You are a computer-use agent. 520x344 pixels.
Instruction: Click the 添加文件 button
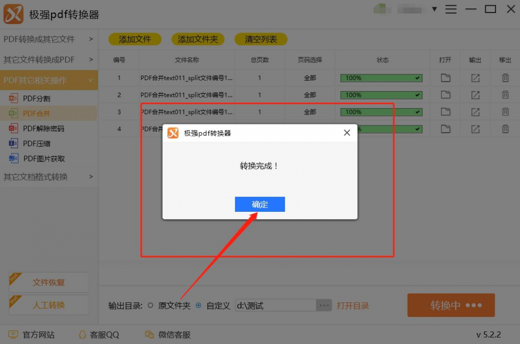[x=135, y=39]
